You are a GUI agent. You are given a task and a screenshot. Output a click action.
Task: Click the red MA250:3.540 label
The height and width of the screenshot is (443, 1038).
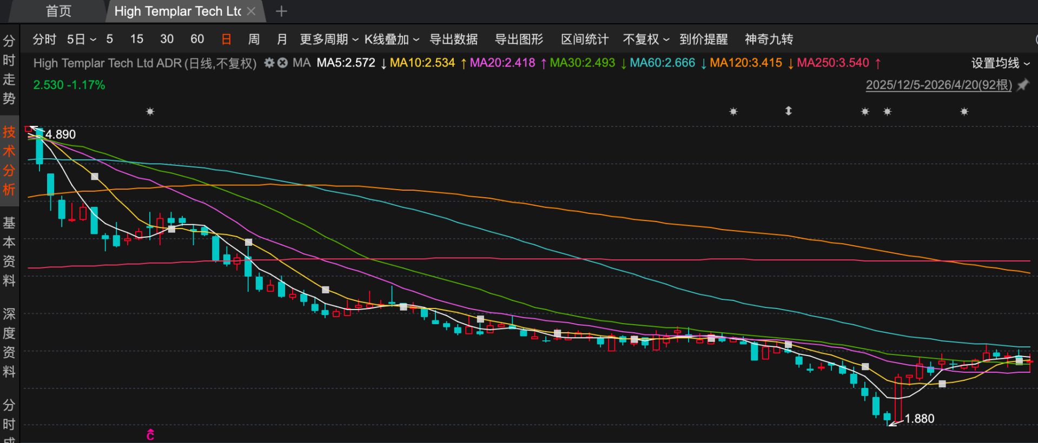pos(833,63)
